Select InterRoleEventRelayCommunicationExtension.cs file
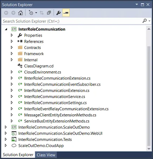The width and height of the screenshot is (153, 159). (x=66, y=109)
